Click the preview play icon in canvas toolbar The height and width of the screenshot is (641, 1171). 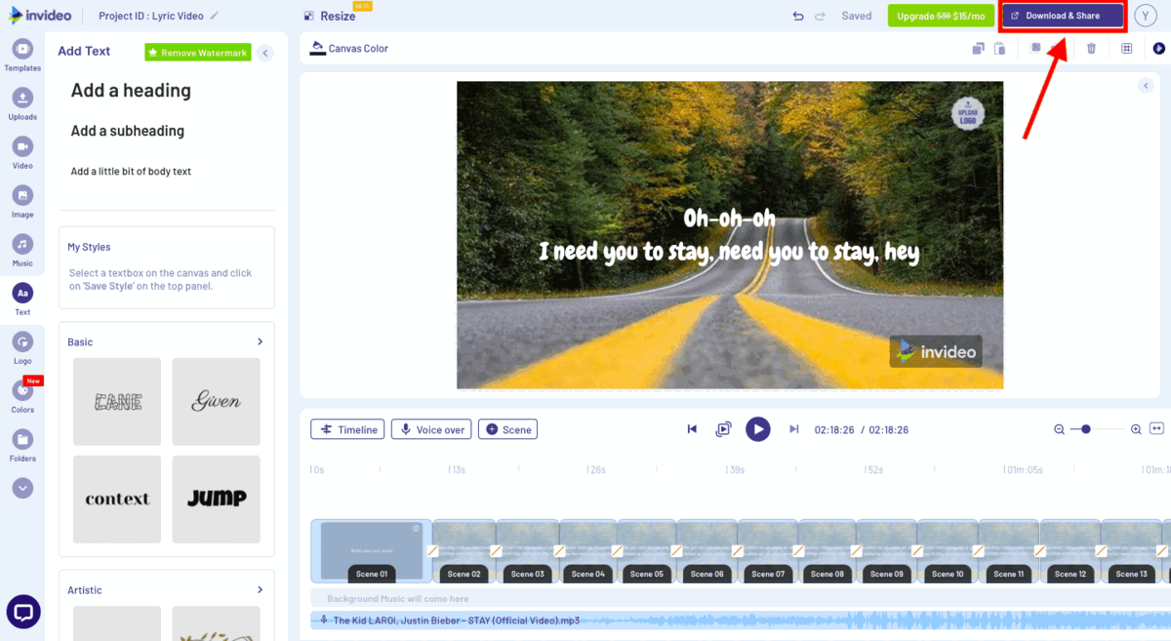coord(1158,49)
